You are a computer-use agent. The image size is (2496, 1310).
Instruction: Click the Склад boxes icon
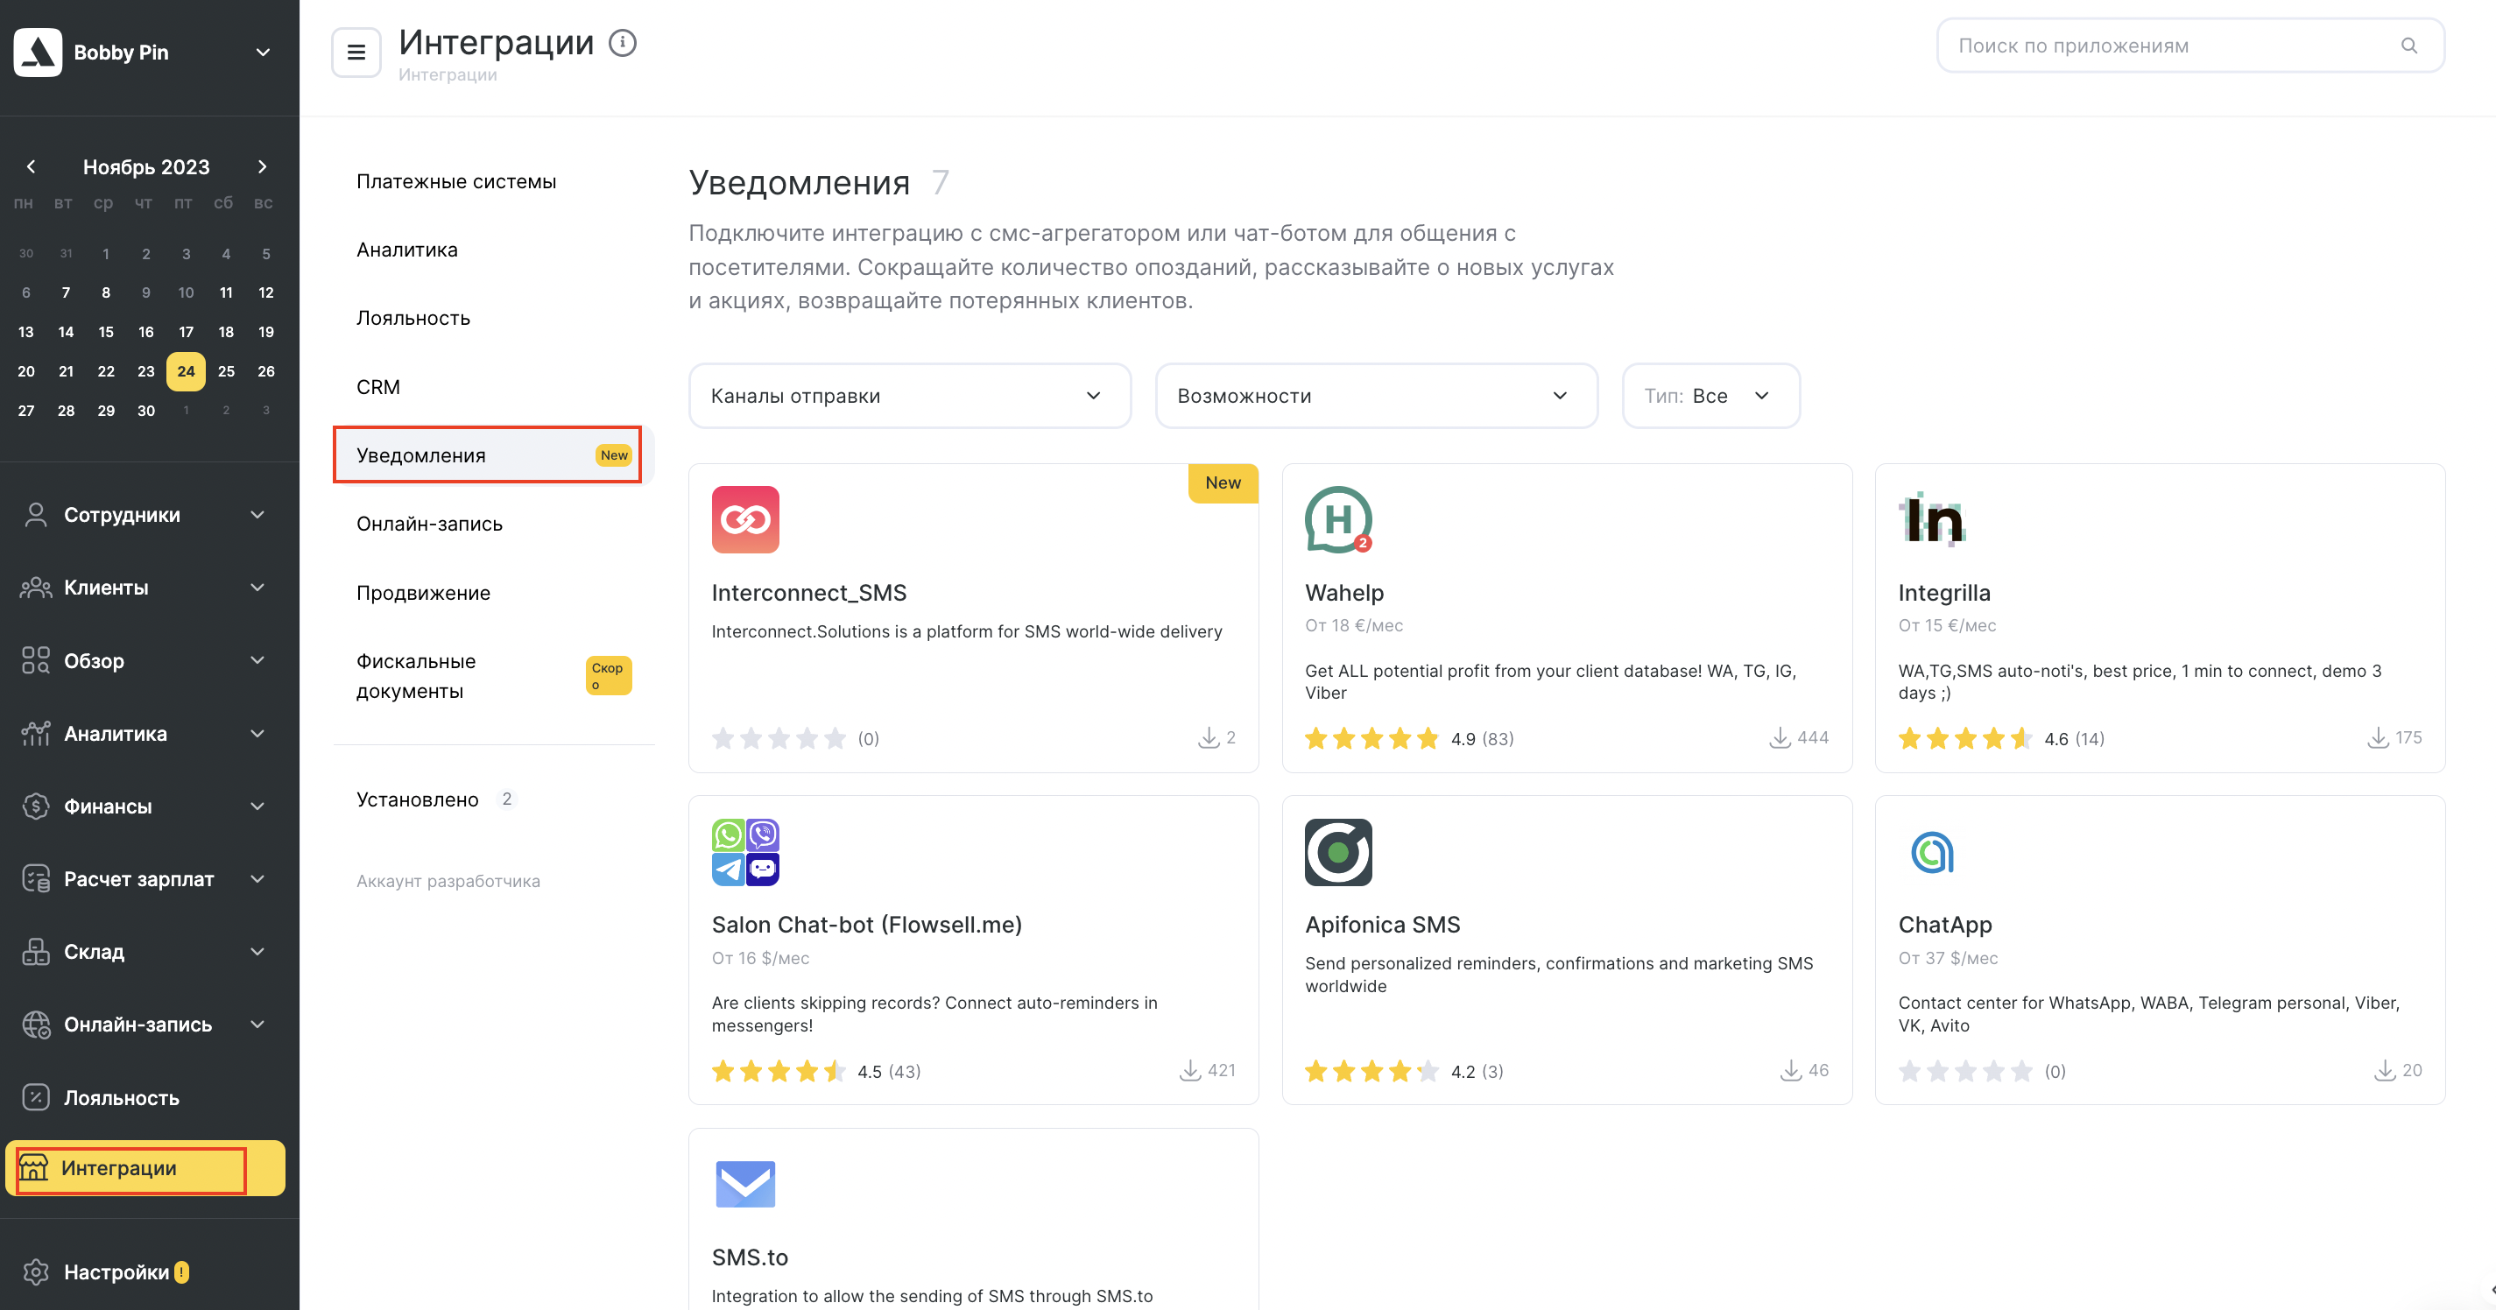(36, 952)
